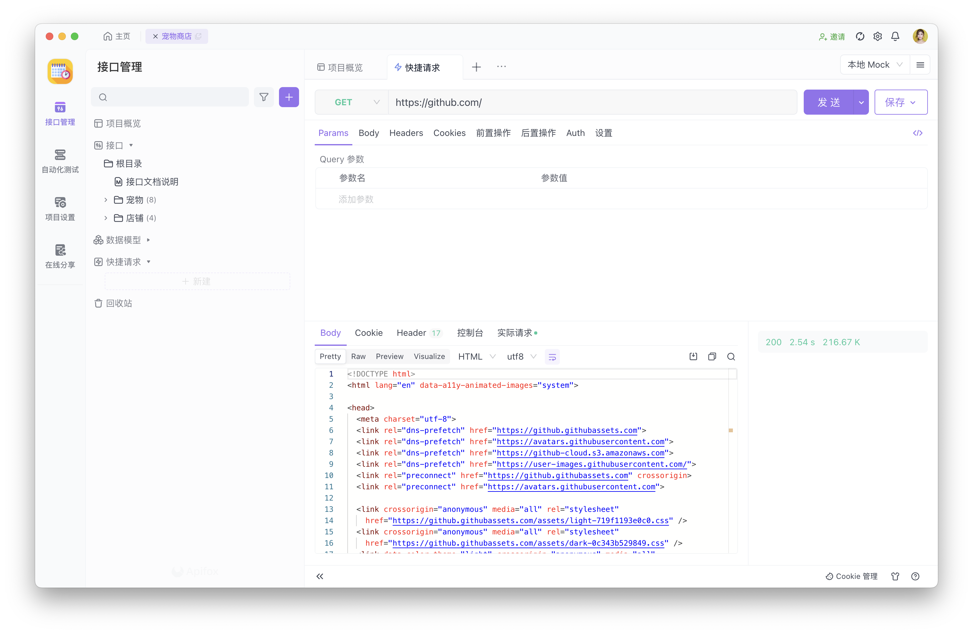Expand the 宠物 folder
The width and height of the screenshot is (973, 634).
106,200
